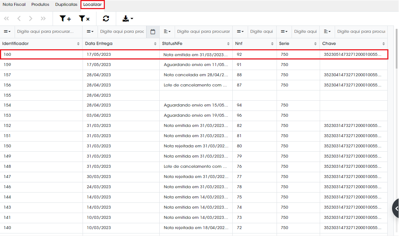
Task: Select the row with Identificador 154
Action: [x=194, y=105]
